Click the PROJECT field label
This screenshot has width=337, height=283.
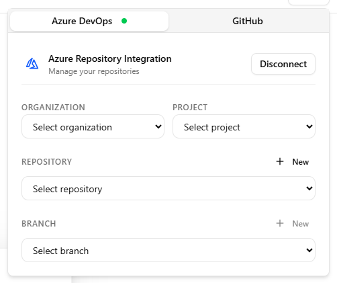coord(190,108)
